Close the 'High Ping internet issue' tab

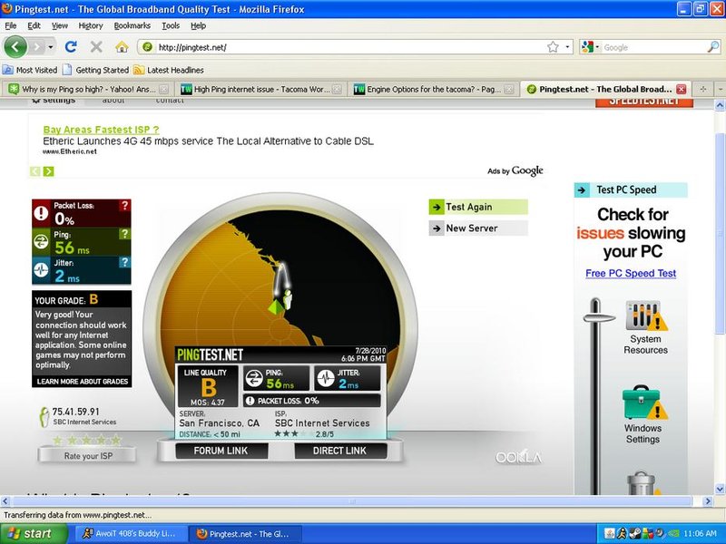(338, 89)
